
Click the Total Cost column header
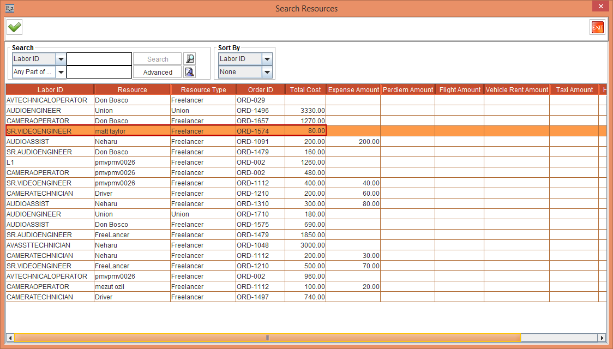click(305, 89)
